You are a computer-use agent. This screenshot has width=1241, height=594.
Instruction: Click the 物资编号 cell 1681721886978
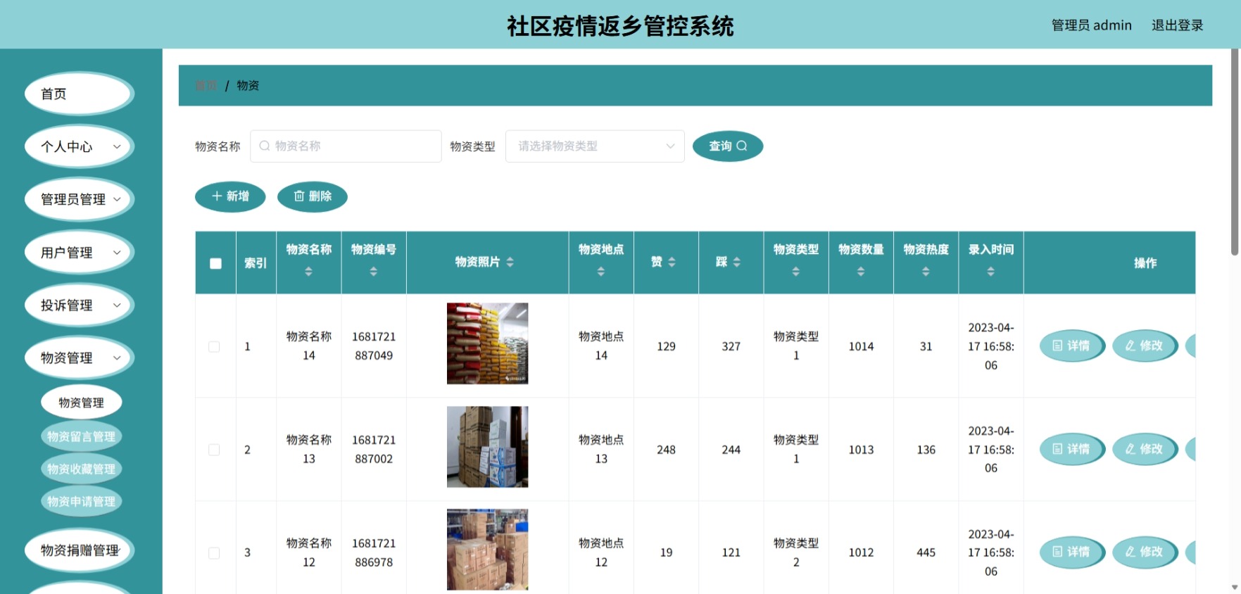(x=374, y=553)
